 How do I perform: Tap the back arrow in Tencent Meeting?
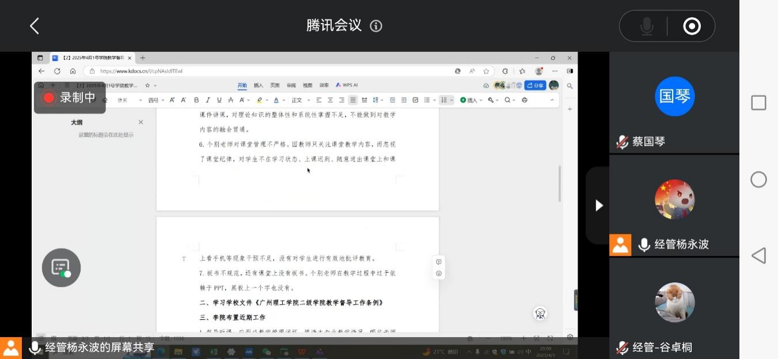click(35, 26)
